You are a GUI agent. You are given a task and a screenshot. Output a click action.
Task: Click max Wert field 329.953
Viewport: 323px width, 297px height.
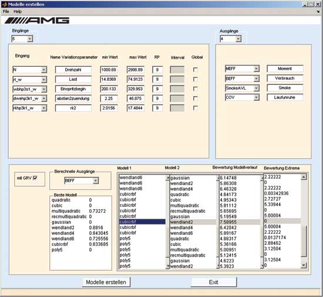pos(135,89)
